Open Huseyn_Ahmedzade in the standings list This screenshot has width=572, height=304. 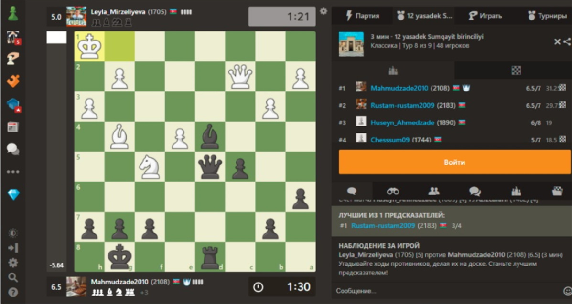(x=402, y=123)
